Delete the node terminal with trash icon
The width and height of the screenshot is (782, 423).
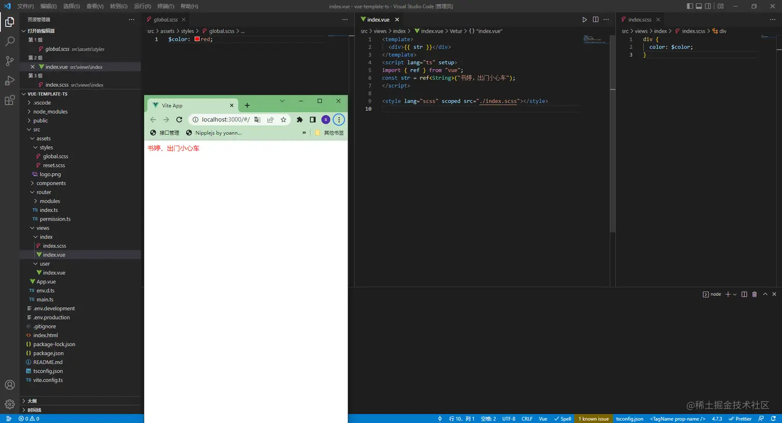pyautogui.click(x=754, y=294)
